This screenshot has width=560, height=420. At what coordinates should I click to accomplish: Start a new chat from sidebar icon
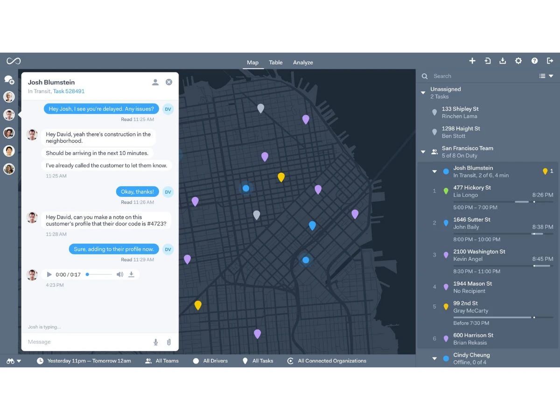9,80
